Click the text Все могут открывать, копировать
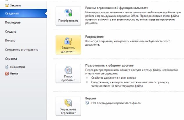Viewport: 184px width, 120px height. pyautogui.click(x=128, y=43)
